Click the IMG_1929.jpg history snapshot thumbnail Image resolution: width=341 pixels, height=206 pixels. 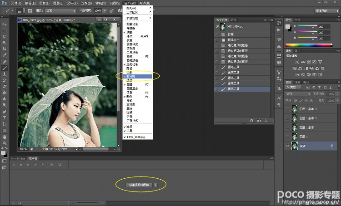coord(222,27)
